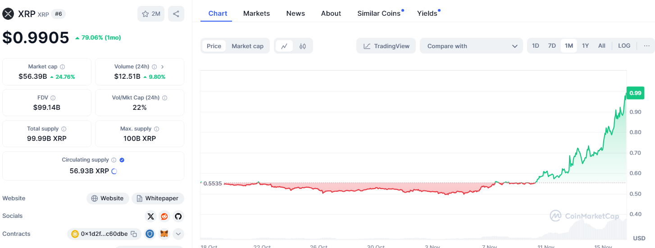Open XRP's Reddit social icon
Screen dimensions: 655x248
pos(164,216)
